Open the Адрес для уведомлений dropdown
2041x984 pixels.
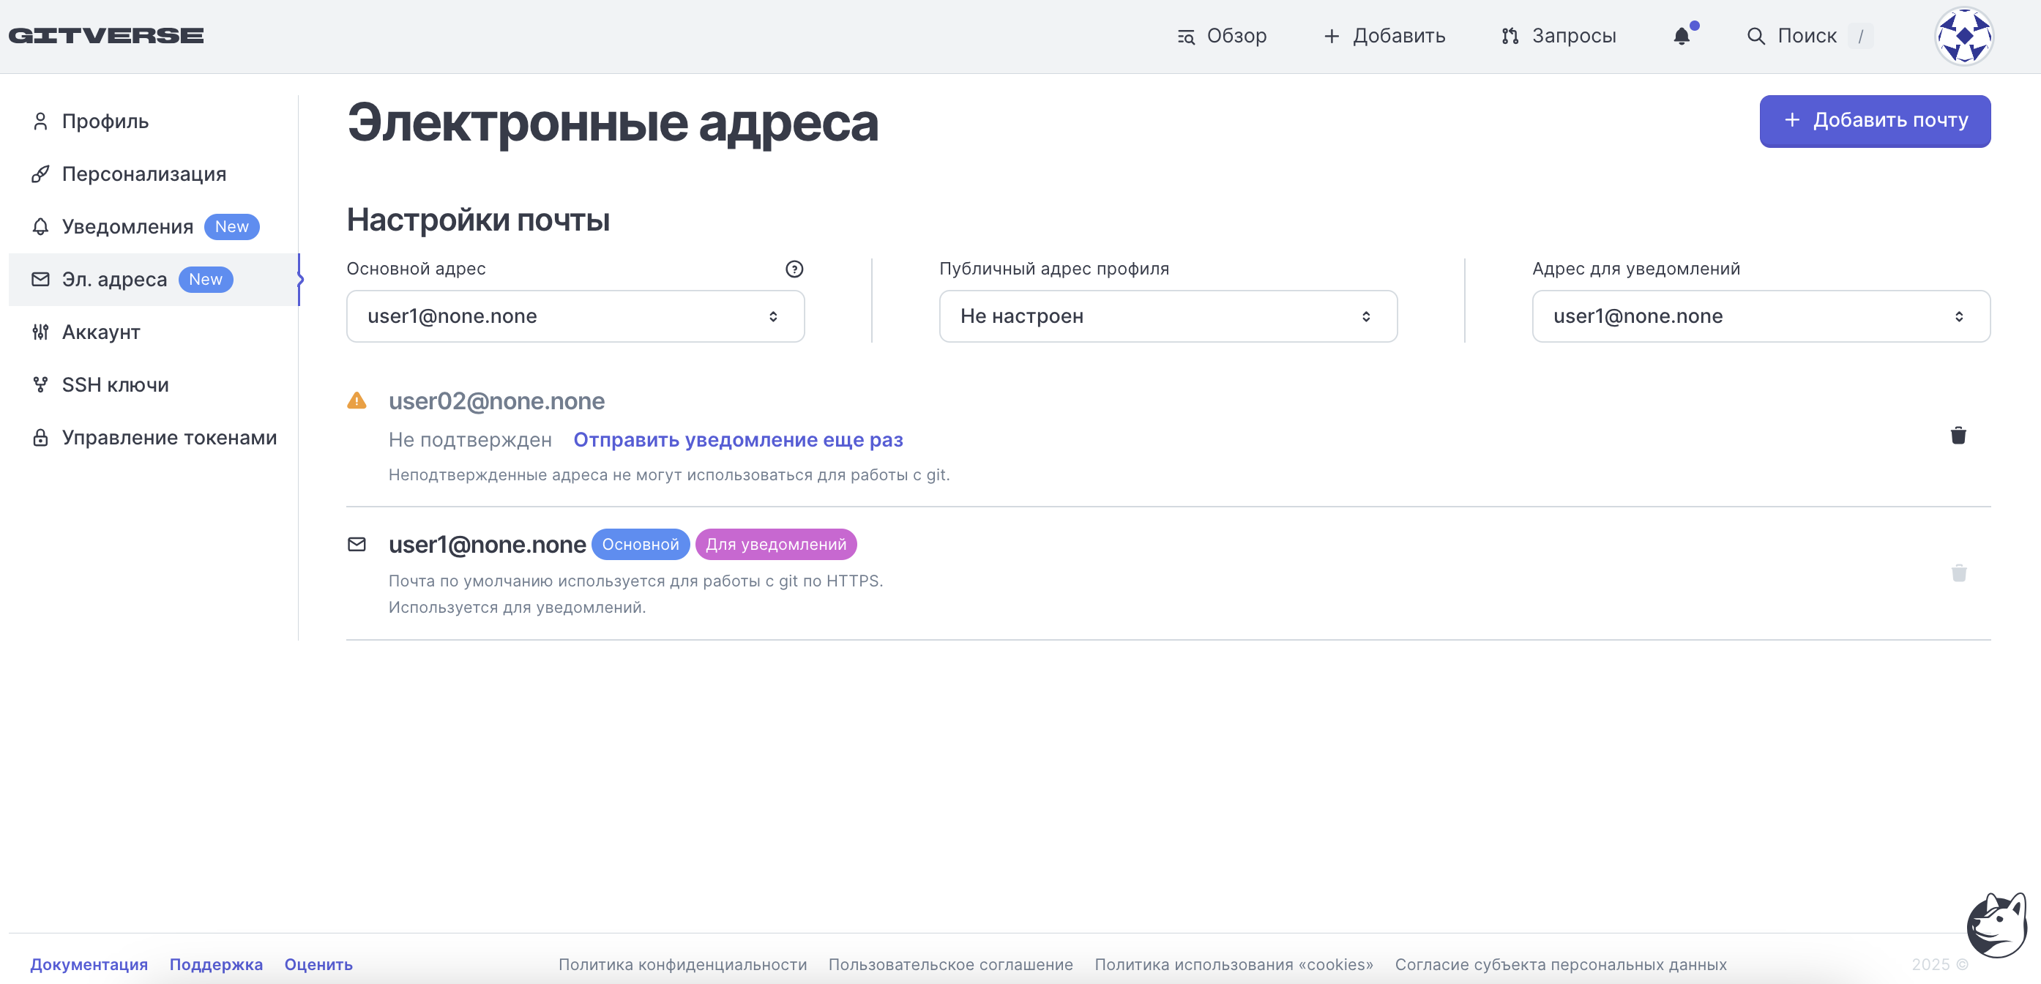(x=1761, y=316)
